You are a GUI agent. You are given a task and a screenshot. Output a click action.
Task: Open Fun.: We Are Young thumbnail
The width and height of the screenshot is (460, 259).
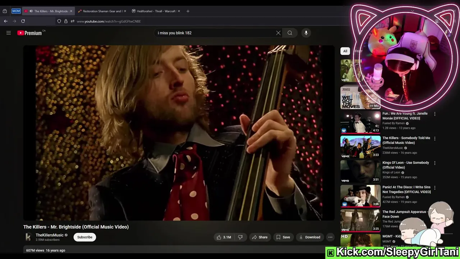[360, 122]
